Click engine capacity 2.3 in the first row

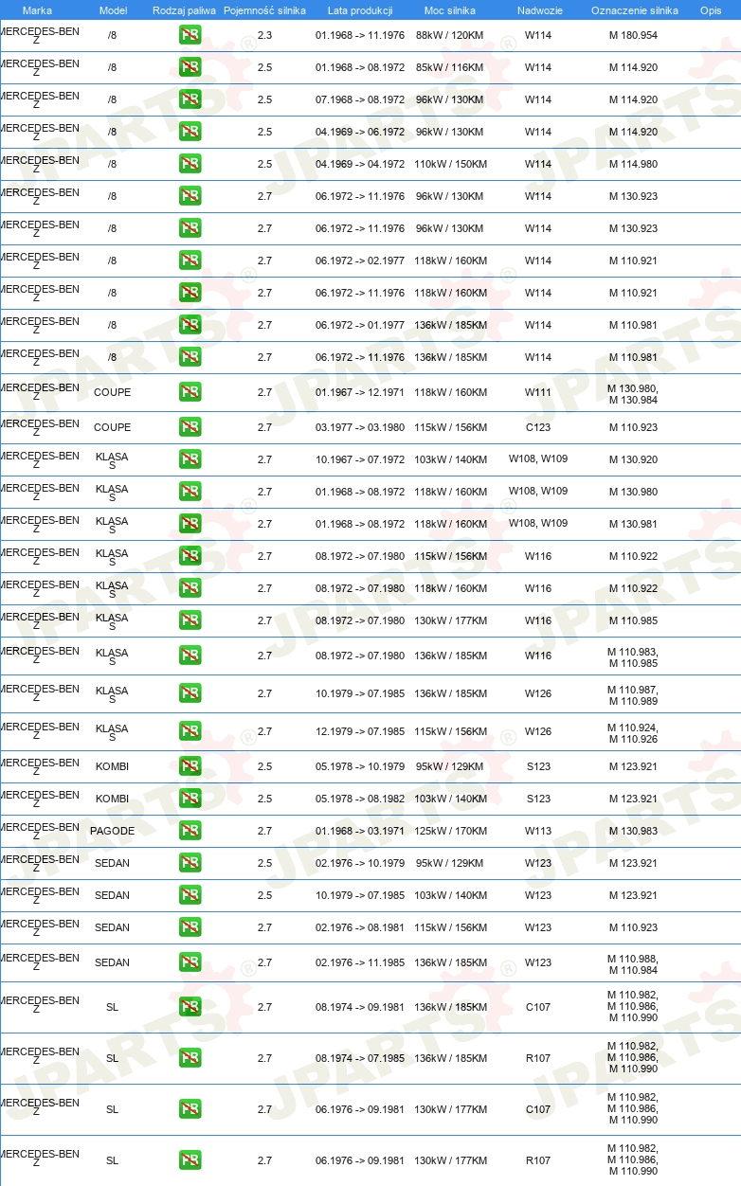[264, 36]
